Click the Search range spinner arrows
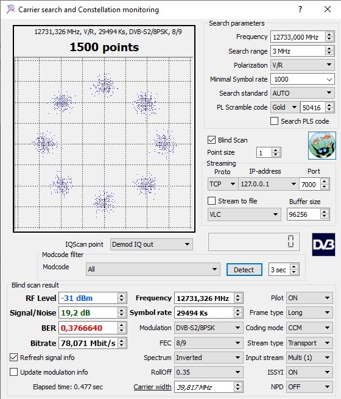Screen dimensions: 341x399 point(329,51)
